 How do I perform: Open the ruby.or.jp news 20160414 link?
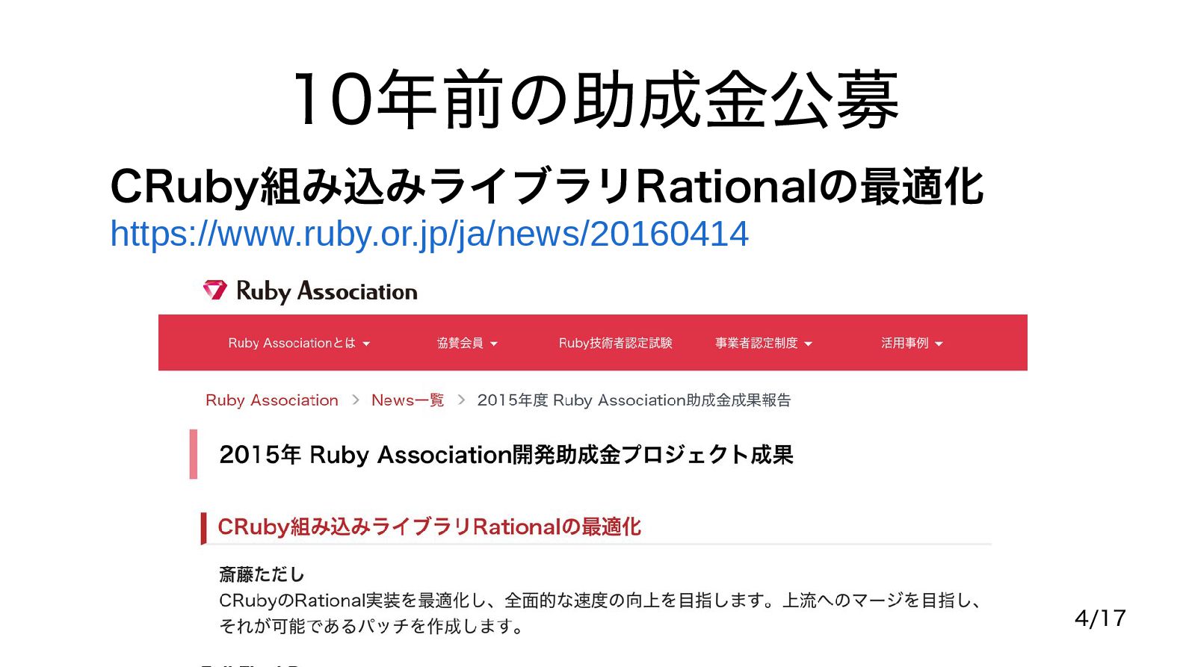pyautogui.click(x=429, y=235)
